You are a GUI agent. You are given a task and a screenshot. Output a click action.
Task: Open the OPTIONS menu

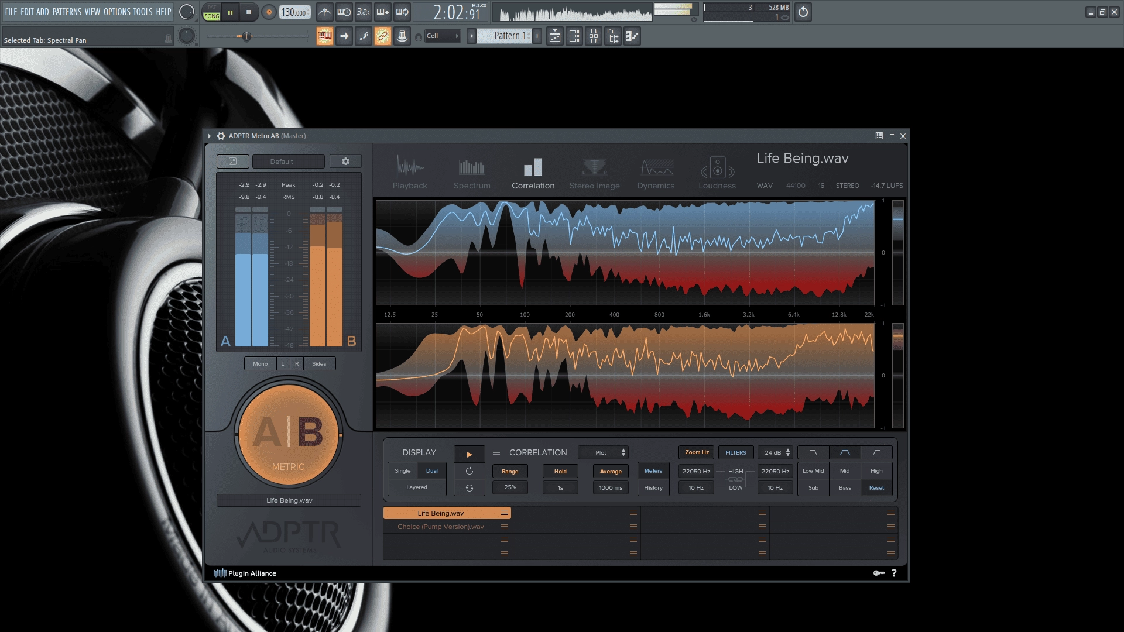pos(116,12)
